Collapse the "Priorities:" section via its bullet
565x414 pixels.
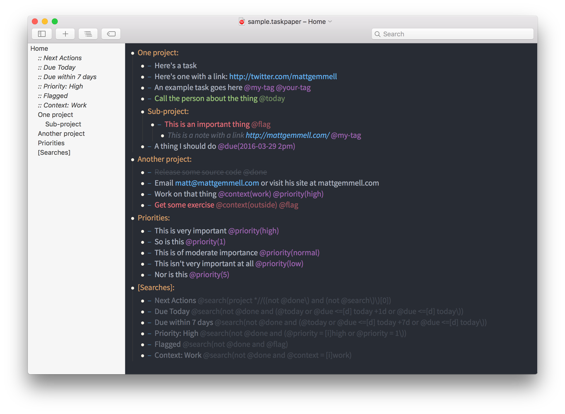pyautogui.click(x=133, y=218)
